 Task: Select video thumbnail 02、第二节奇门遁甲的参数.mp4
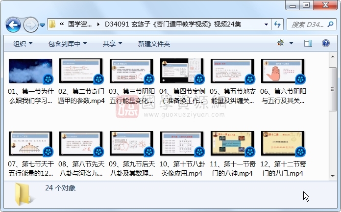point(81,71)
